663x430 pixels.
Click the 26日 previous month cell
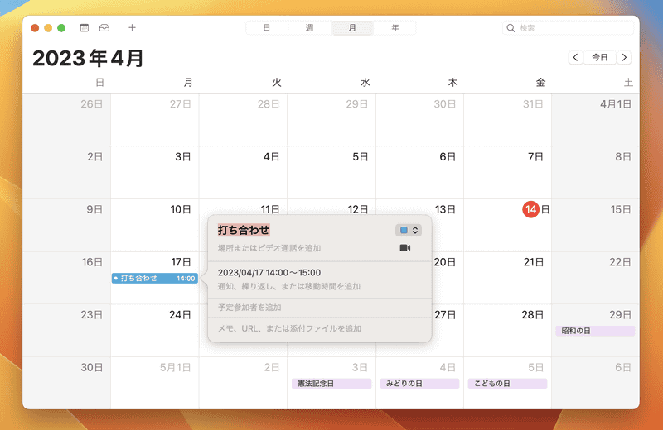[67, 120]
